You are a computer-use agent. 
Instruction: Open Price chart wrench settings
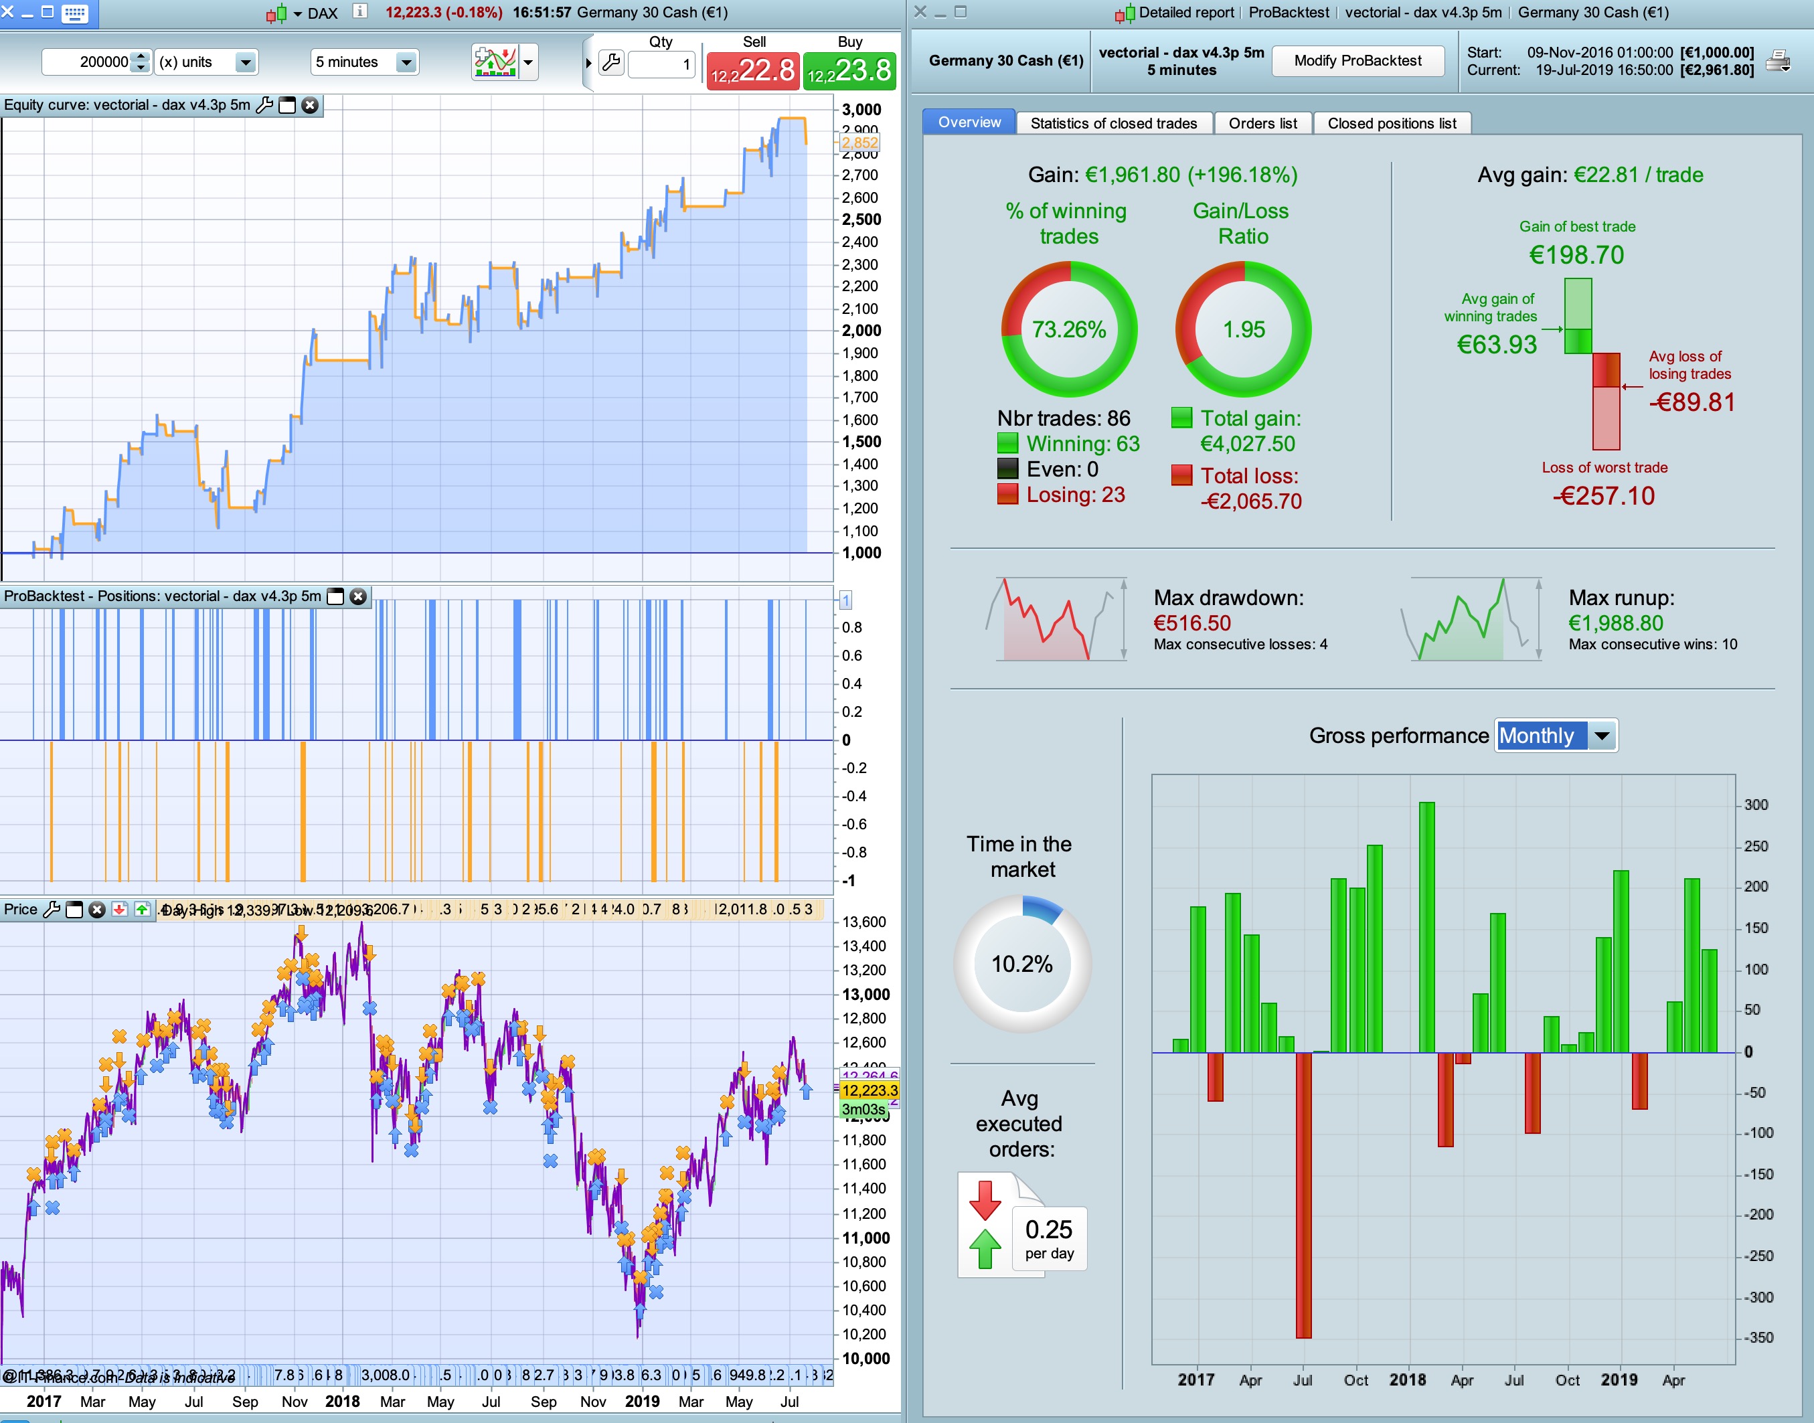click(51, 909)
